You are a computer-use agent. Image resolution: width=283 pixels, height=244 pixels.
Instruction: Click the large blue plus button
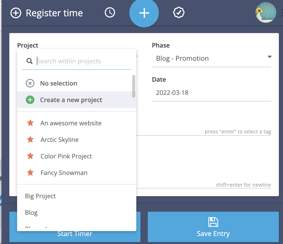click(x=144, y=13)
